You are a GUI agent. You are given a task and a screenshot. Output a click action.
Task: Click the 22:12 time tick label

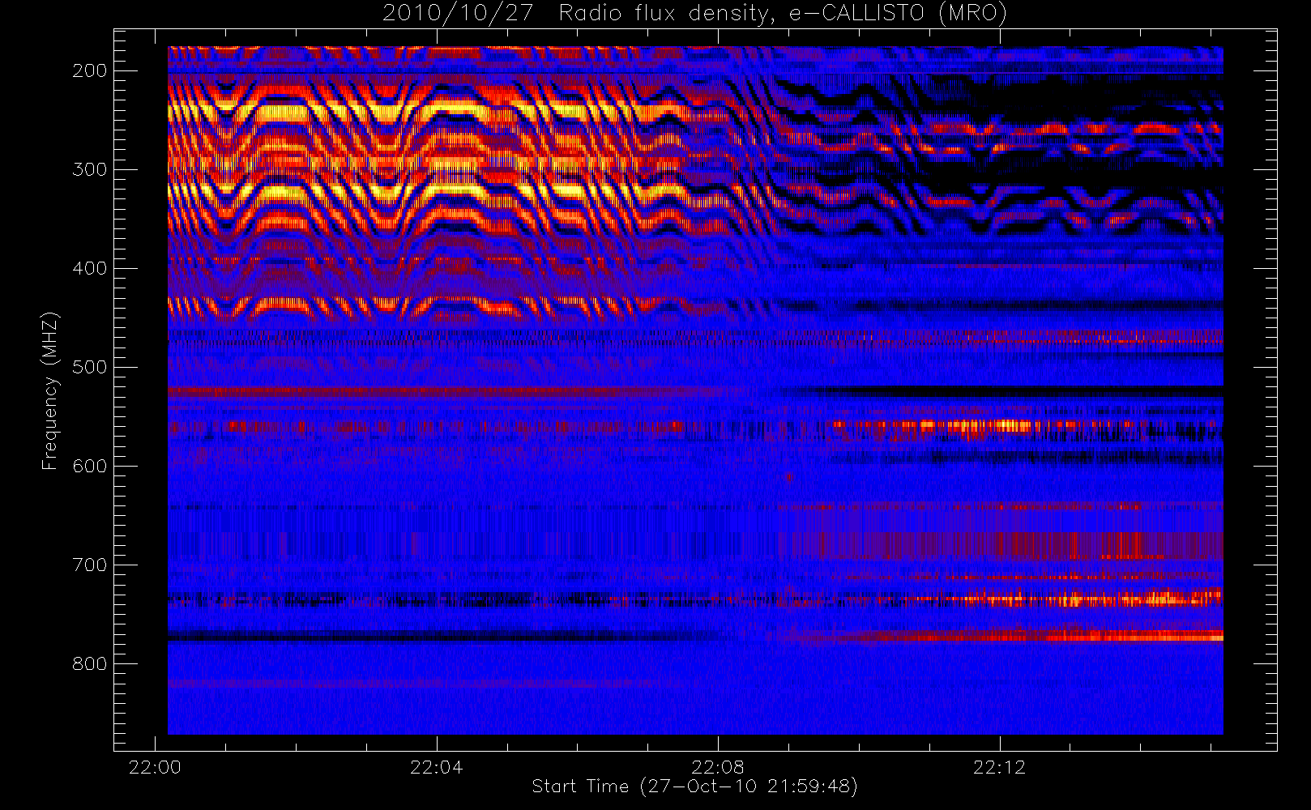pyautogui.click(x=999, y=767)
